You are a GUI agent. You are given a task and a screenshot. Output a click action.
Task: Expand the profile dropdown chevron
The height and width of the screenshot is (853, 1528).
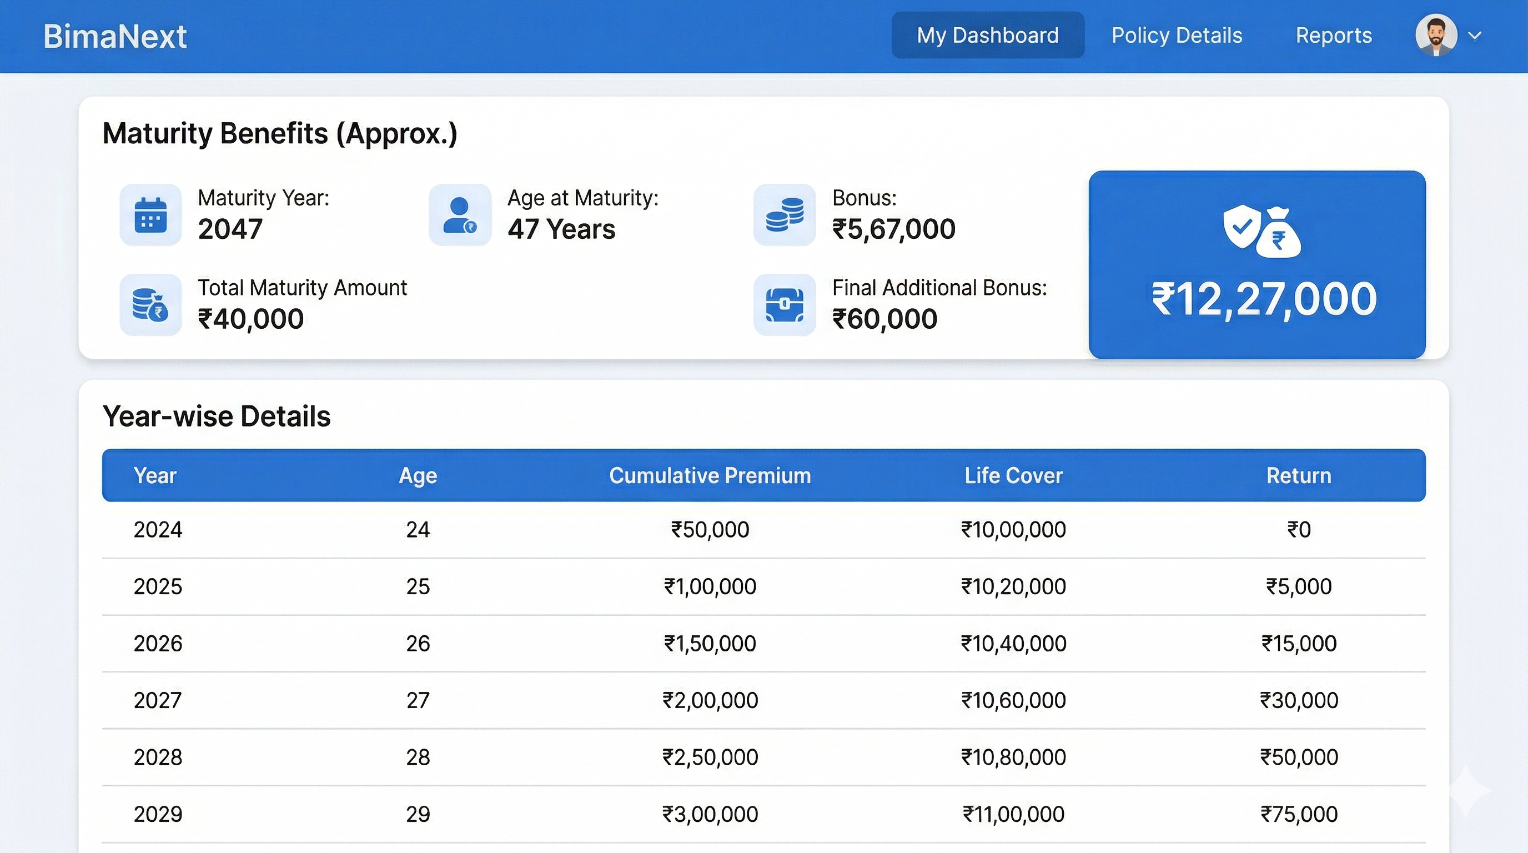point(1475,36)
